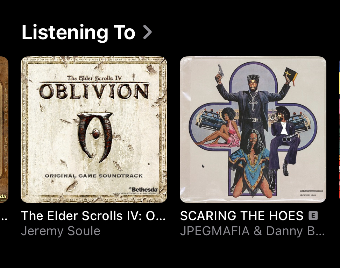340x268 pixels.
Task: Expand the Listening To section chevron
Action: pos(148,32)
